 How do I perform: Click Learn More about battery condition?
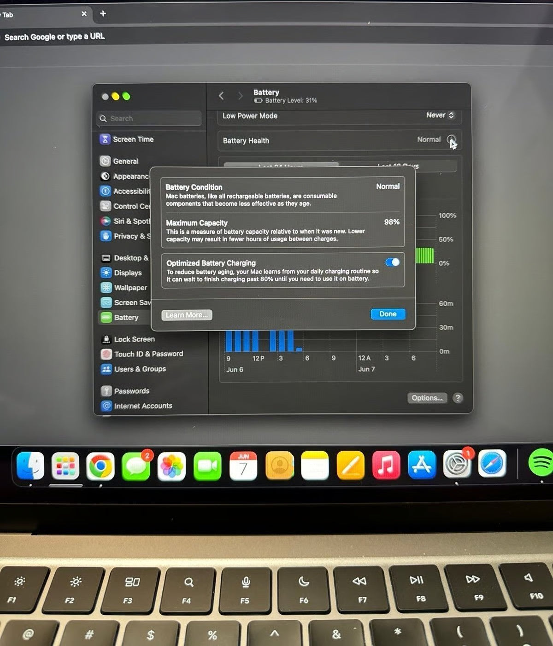coord(186,315)
